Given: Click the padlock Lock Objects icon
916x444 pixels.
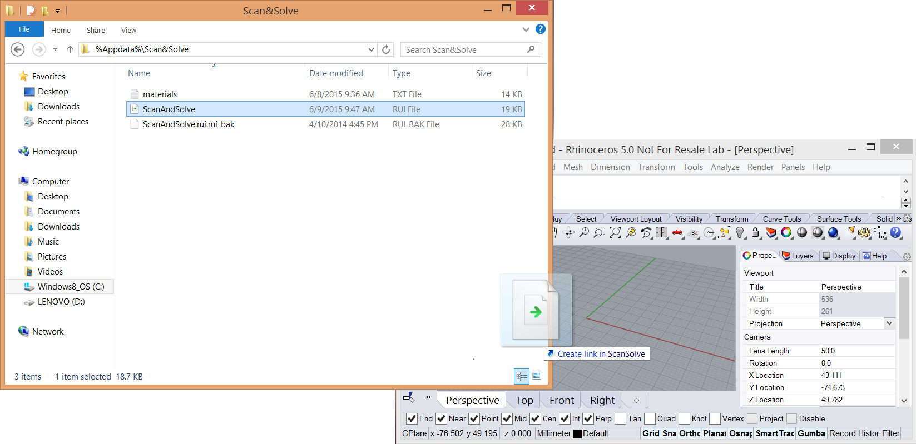Looking at the screenshot, I should [x=755, y=233].
